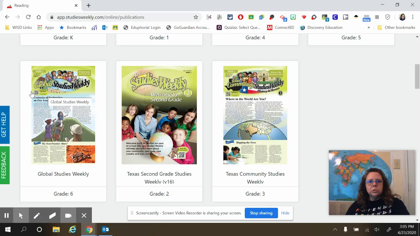The width and height of the screenshot is (420, 236).
Task: Click the Google Classroom bookmark icon
Action: click(115, 28)
